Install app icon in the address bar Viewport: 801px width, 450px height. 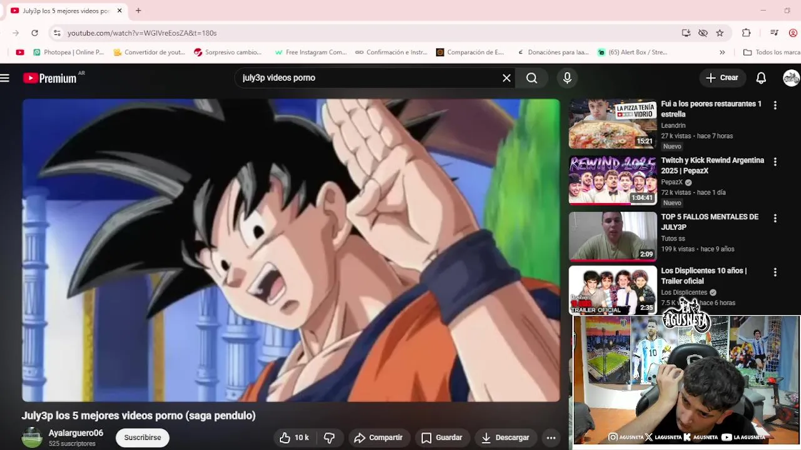point(686,33)
